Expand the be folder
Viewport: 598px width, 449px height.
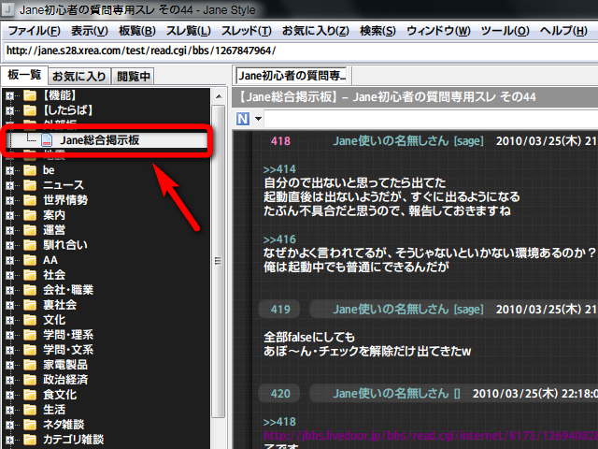tap(9, 170)
